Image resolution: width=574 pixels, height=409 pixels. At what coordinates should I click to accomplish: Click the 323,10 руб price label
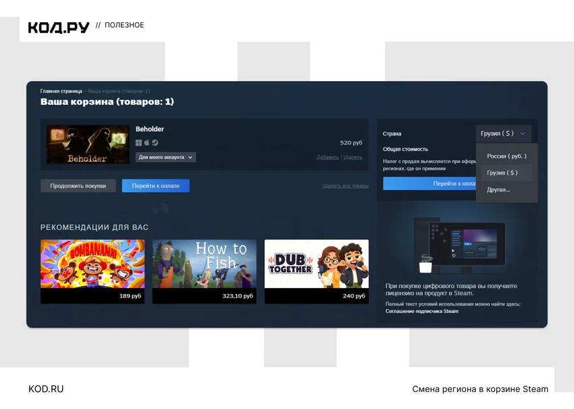(x=238, y=295)
